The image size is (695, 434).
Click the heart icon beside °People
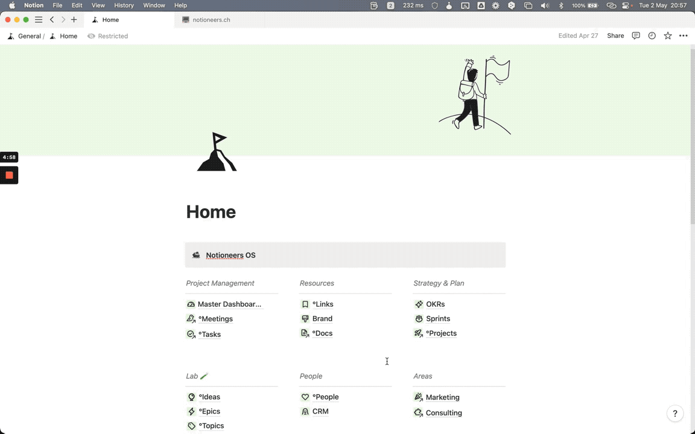pyautogui.click(x=305, y=397)
